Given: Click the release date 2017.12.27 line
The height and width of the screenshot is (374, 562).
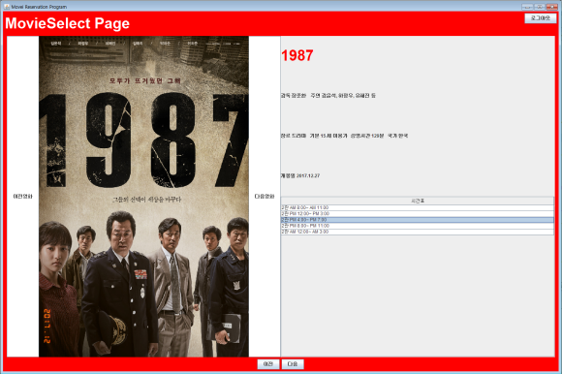Looking at the screenshot, I should coord(300,176).
